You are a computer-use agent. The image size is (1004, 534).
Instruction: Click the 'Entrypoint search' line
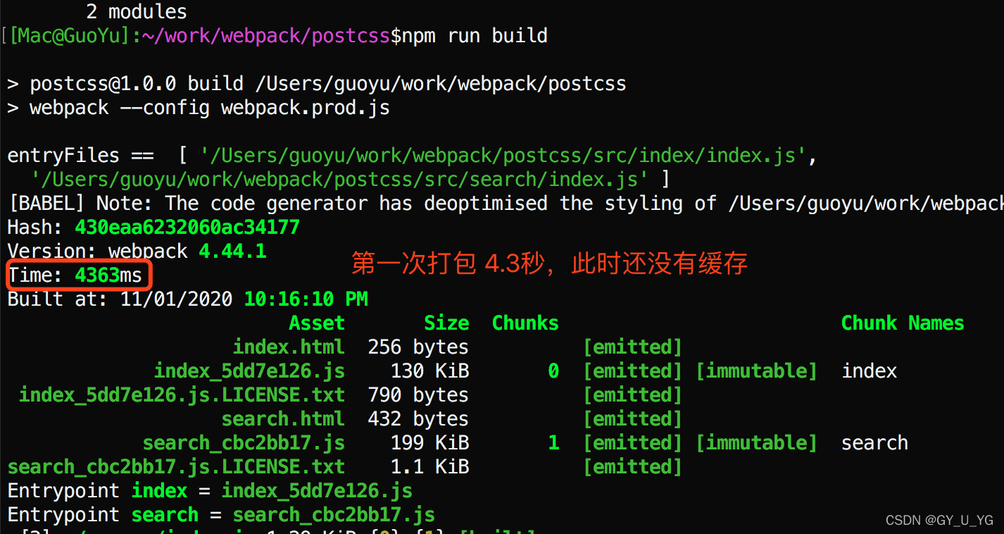tap(221, 515)
